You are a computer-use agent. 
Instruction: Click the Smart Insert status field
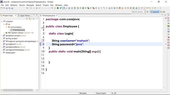101,93
